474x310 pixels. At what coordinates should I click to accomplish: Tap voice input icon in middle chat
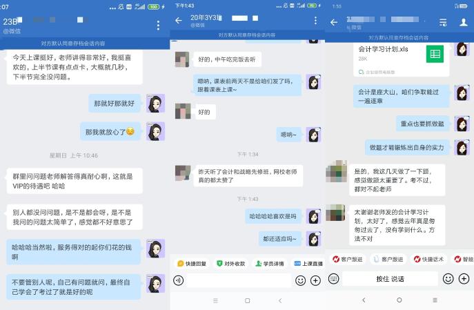179,281
